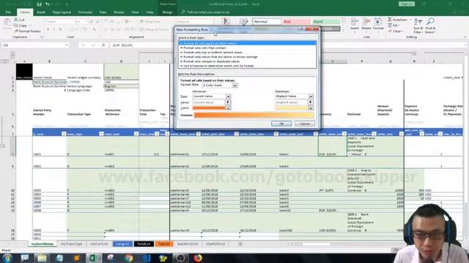Switch to the Page Layout ribbon tab

(x=62, y=12)
